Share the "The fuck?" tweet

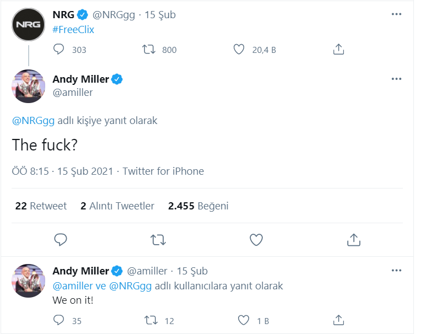tap(353, 240)
